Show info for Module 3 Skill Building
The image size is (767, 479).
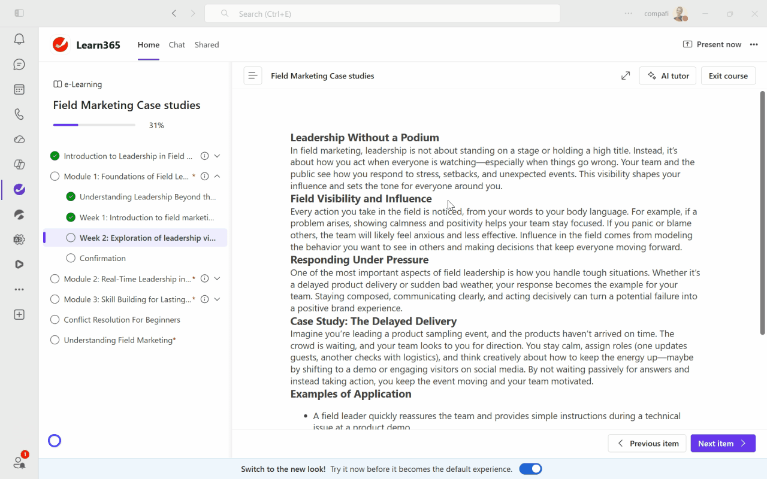click(x=204, y=299)
